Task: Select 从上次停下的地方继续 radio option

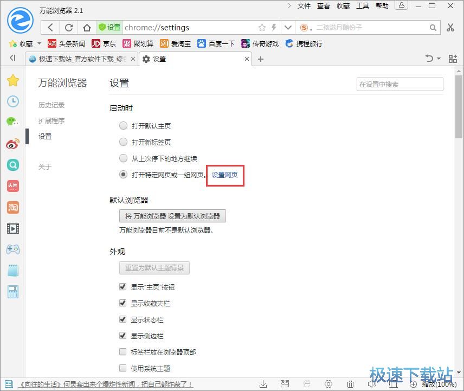Action: 123,158
